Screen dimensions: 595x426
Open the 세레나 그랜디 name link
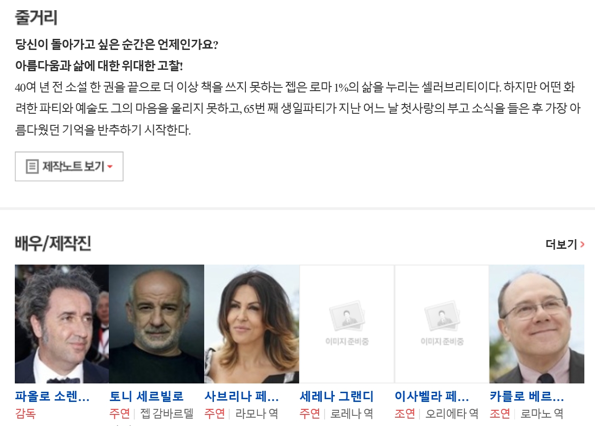click(x=337, y=396)
